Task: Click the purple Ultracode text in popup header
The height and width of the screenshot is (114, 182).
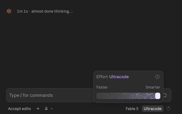Action: [x=119, y=77]
